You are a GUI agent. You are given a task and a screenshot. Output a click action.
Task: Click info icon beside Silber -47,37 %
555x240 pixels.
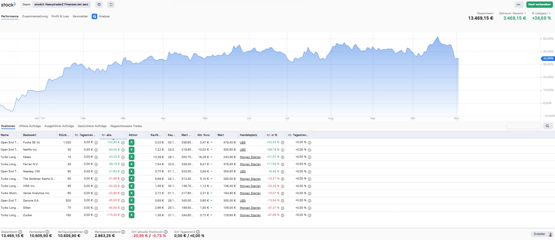[282, 208]
